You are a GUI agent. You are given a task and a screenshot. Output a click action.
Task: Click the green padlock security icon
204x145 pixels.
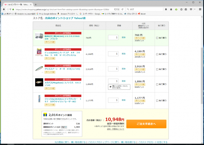click(13, 10)
